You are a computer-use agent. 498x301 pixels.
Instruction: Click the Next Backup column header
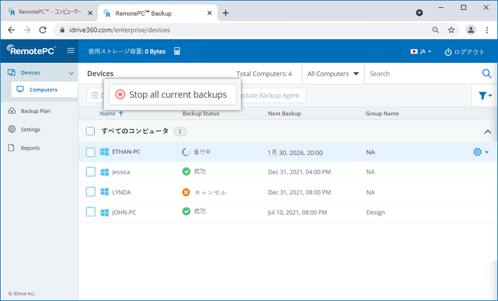point(284,113)
